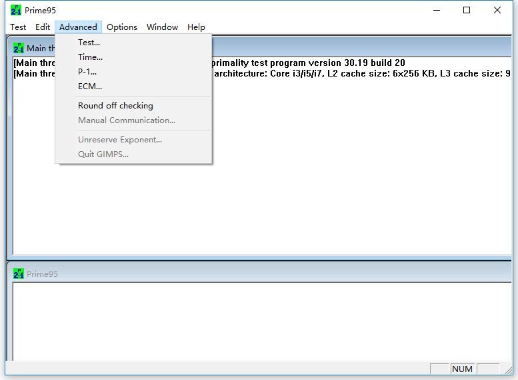Image resolution: width=518 pixels, height=380 pixels.
Task: Activate the lower Prime95 child window title
Action: coord(42,274)
